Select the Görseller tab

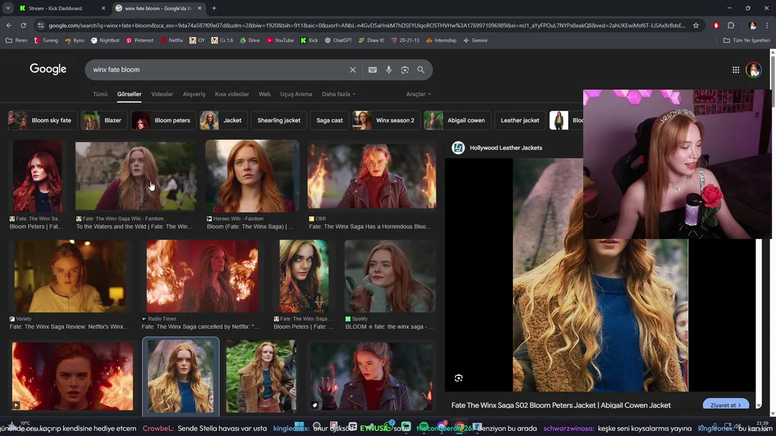[129, 94]
